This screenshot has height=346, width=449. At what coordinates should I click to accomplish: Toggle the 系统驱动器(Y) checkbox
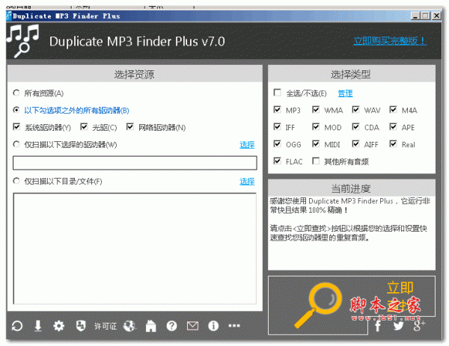coord(16,127)
